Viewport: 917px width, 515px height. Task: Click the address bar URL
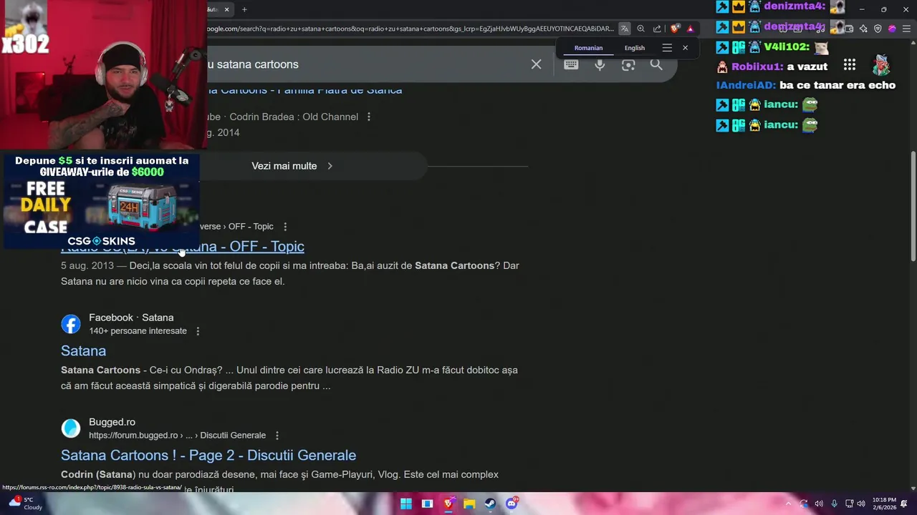click(410, 29)
